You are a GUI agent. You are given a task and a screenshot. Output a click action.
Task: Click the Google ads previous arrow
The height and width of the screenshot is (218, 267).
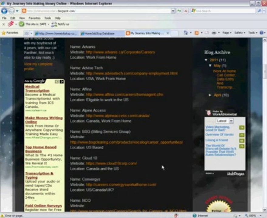click(x=57, y=82)
